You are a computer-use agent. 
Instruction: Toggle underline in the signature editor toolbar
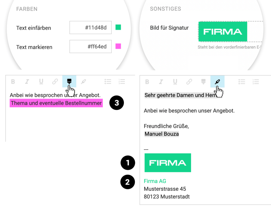175,81
